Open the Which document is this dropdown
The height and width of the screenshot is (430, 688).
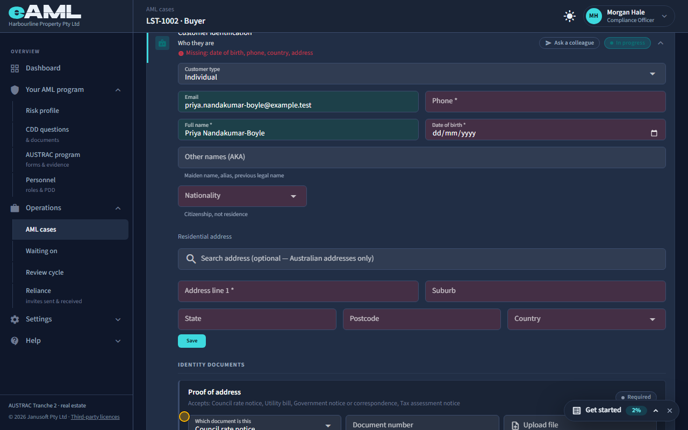[264, 422]
